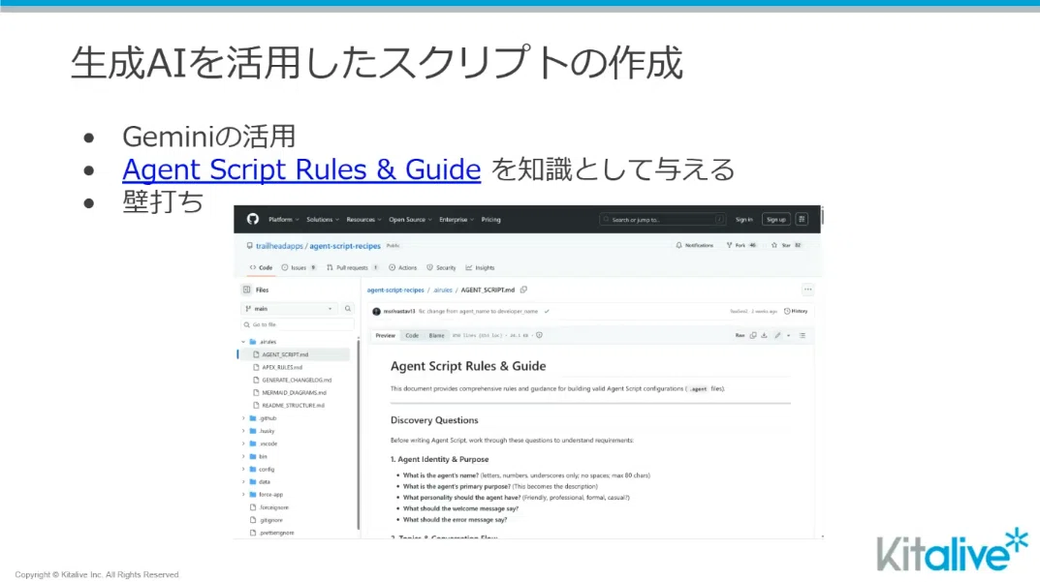The height and width of the screenshot is (582, 1040).
Task: Open the icon menu beside Sign up
Action: coord(802,220)
